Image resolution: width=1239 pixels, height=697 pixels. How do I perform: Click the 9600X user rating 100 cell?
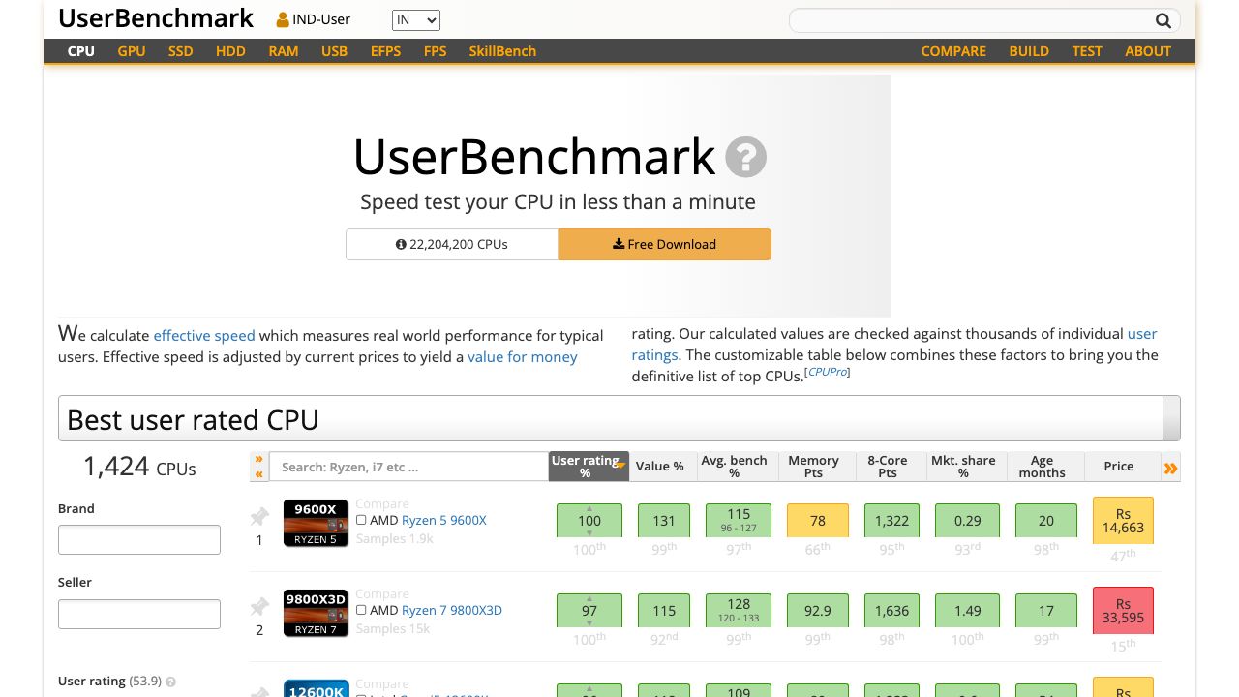click(589, 521)
